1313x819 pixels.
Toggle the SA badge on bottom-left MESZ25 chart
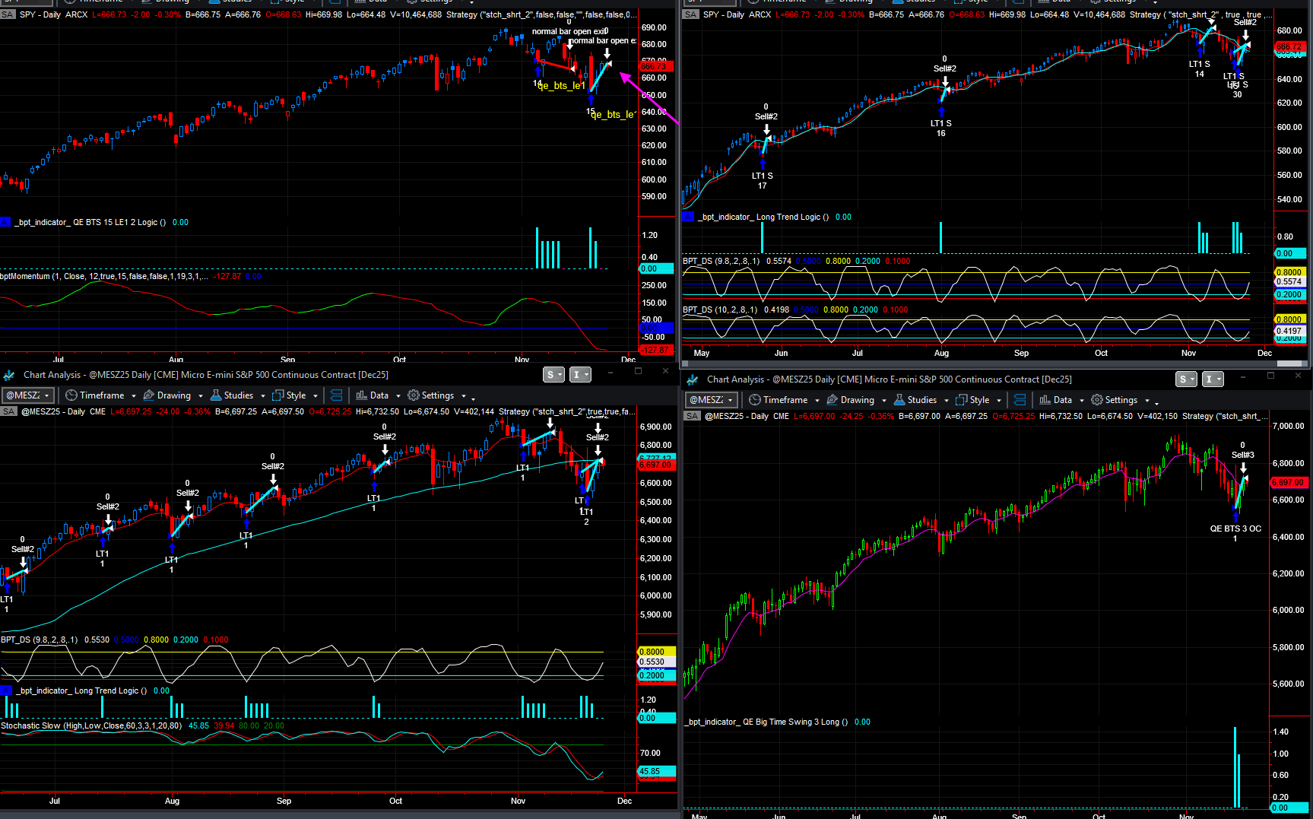tap(8, 411)
